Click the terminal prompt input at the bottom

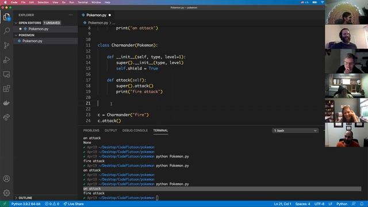pyautogui.click(x=157, y=198)
